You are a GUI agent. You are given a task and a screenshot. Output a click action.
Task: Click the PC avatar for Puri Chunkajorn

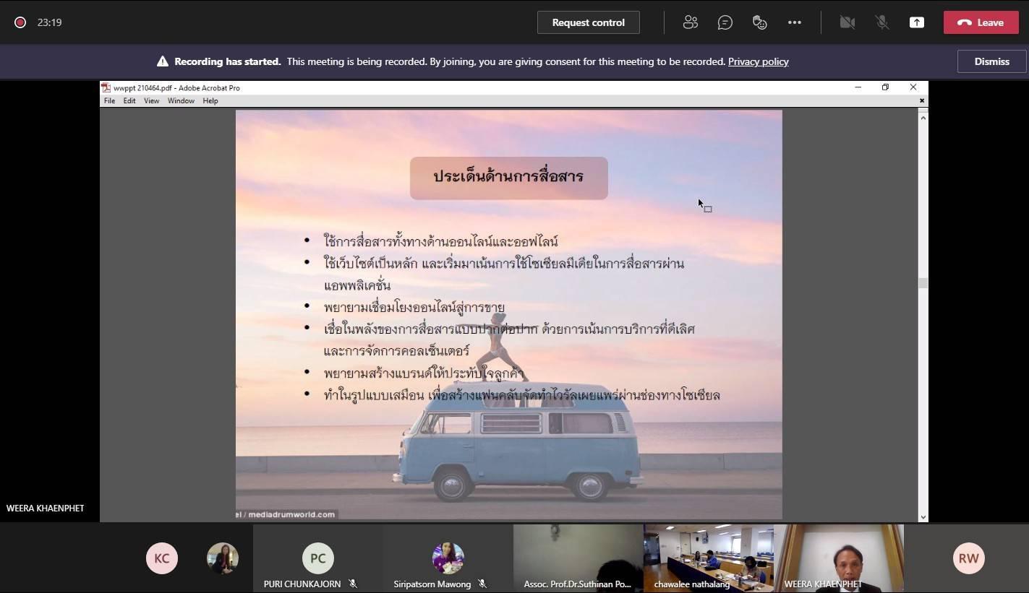point(317,558)
